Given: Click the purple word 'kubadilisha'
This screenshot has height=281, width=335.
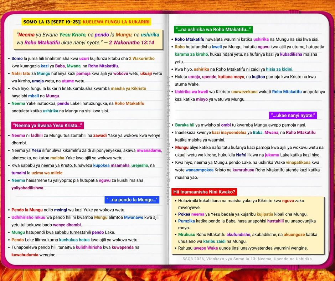Looking at the screenshot, I should click(291, 54).
